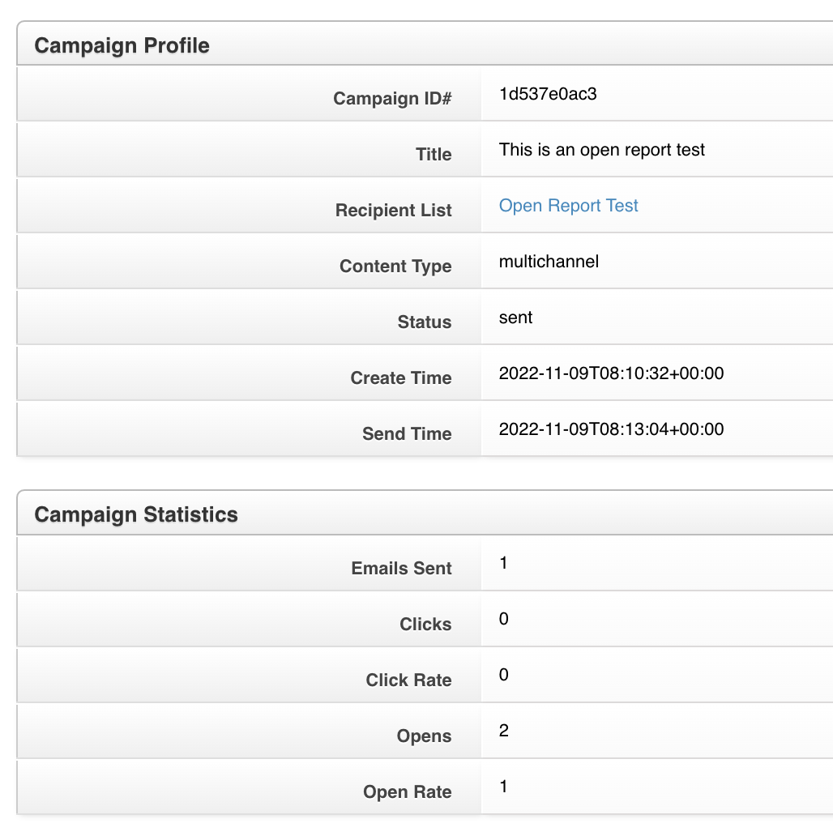
Task: Click the Opens count value of 2
Action: (x=503, y=731)
